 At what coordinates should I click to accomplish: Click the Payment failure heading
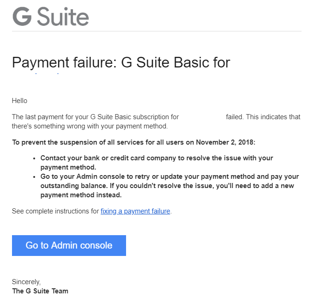pos(121,62)
